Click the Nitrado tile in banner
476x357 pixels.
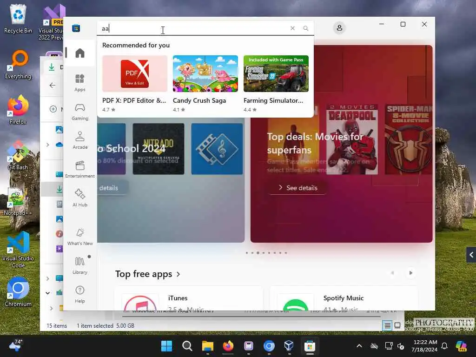[159, 149]
